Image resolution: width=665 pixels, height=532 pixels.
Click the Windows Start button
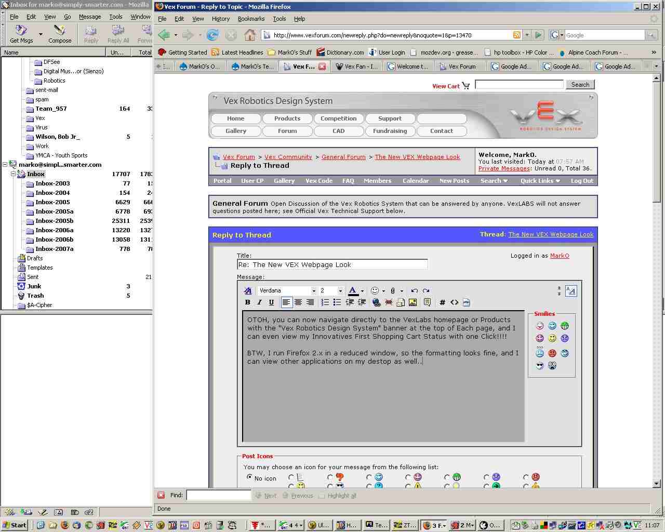(14, 525)
